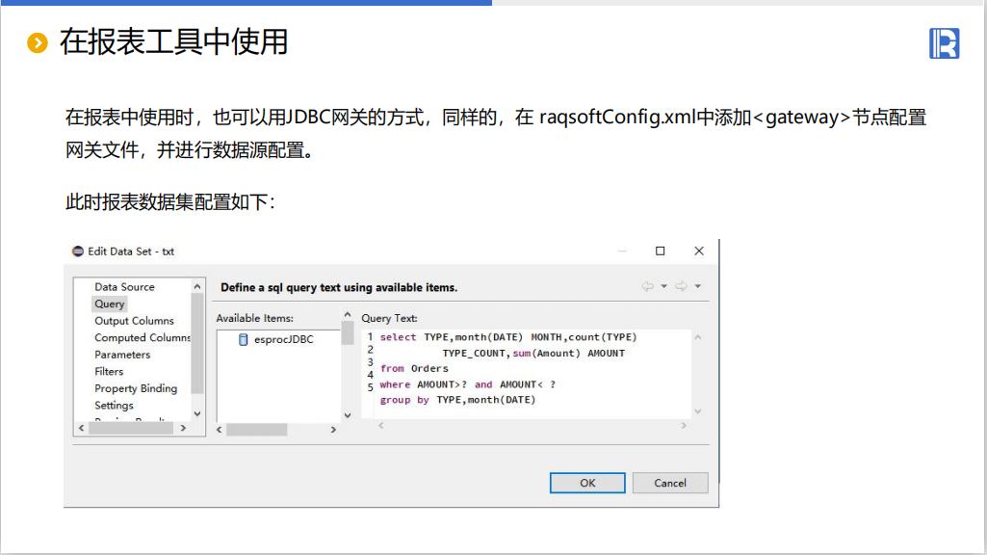Screen dimensions: 987x555
Task: Click the Available Items up scroll arrow
Action: (x=348, y=314)
